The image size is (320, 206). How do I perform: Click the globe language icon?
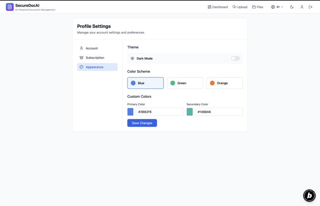coord(273,7)
